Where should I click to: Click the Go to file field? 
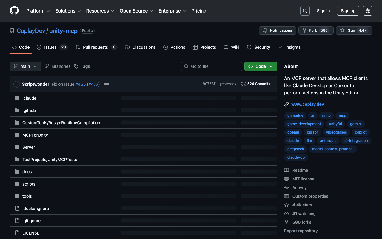tap(212, 66)
